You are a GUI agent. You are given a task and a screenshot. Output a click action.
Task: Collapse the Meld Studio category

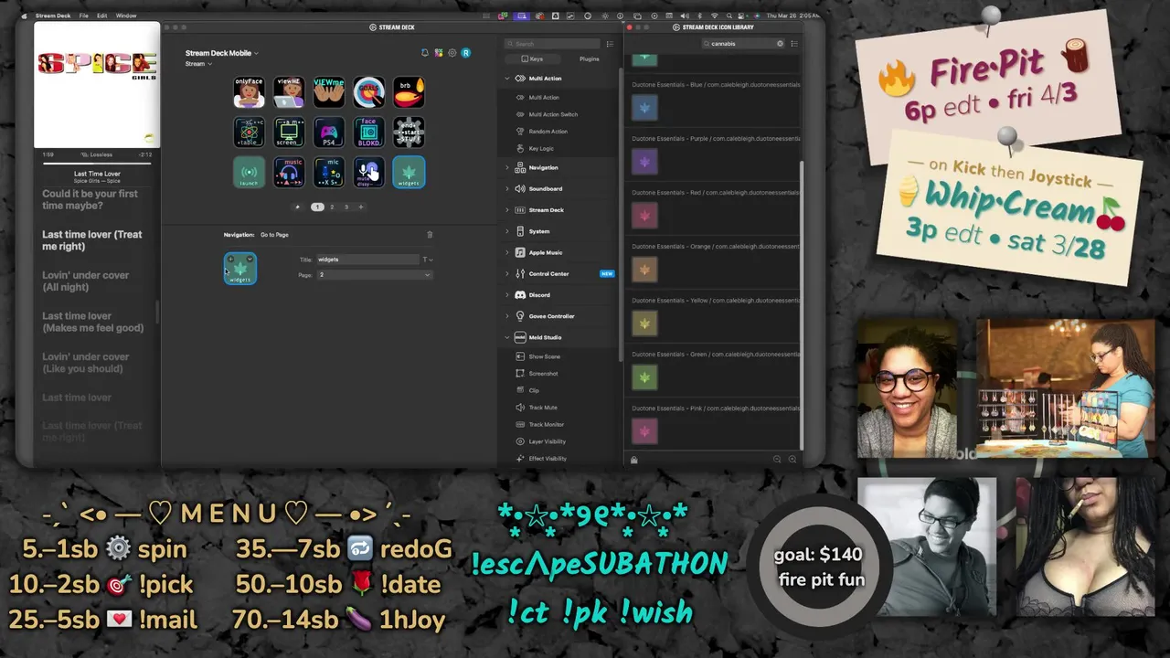pyautogui.click(x=507, y=337)
